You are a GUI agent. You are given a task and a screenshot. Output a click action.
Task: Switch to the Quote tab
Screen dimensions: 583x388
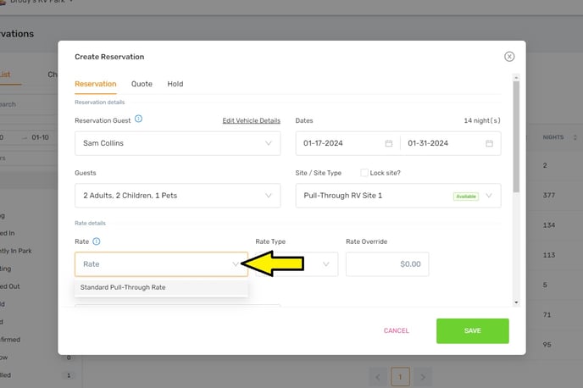point(142,84)
